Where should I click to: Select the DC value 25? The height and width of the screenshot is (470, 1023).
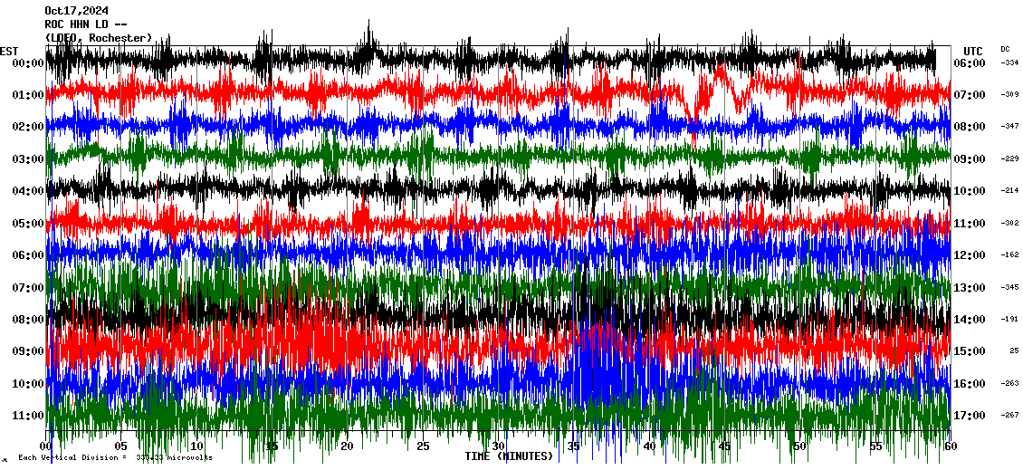[x=1014, y=351]
